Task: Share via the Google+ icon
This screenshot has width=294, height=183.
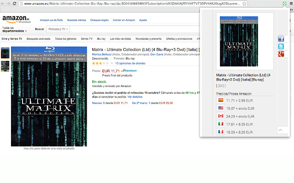Action: [x=281, y=54]
